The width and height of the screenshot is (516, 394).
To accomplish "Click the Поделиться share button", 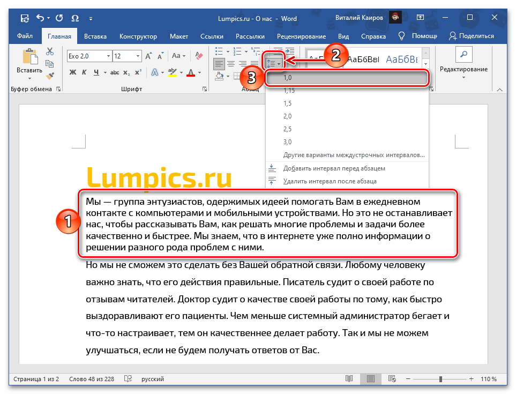I will point(471,36).
